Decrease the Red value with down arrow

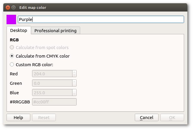(x=74, y=75)
